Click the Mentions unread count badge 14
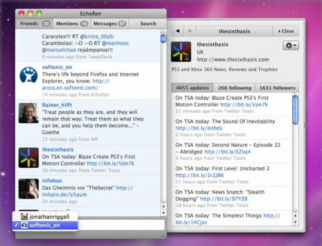 click(84, 24)
